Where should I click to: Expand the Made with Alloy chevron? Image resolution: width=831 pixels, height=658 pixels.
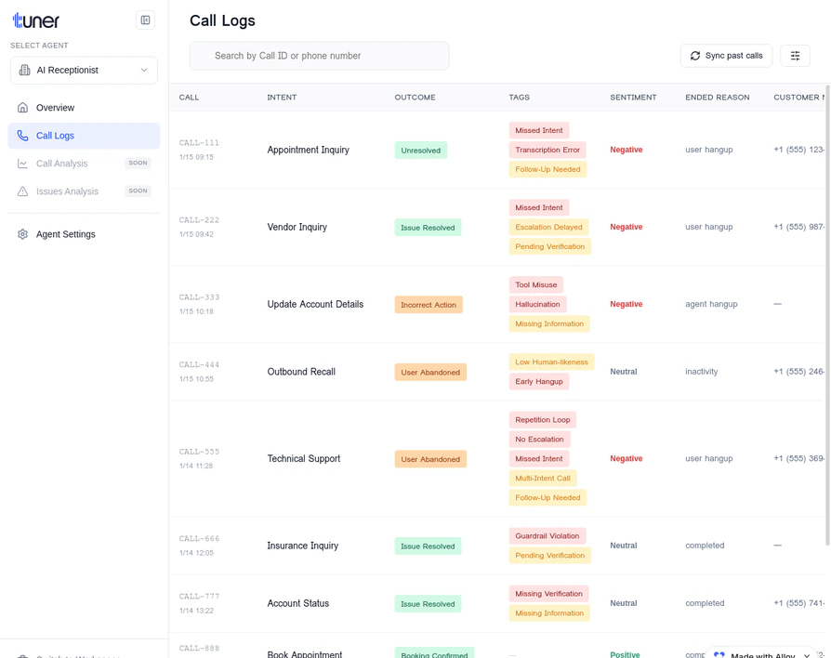point(807,655)
